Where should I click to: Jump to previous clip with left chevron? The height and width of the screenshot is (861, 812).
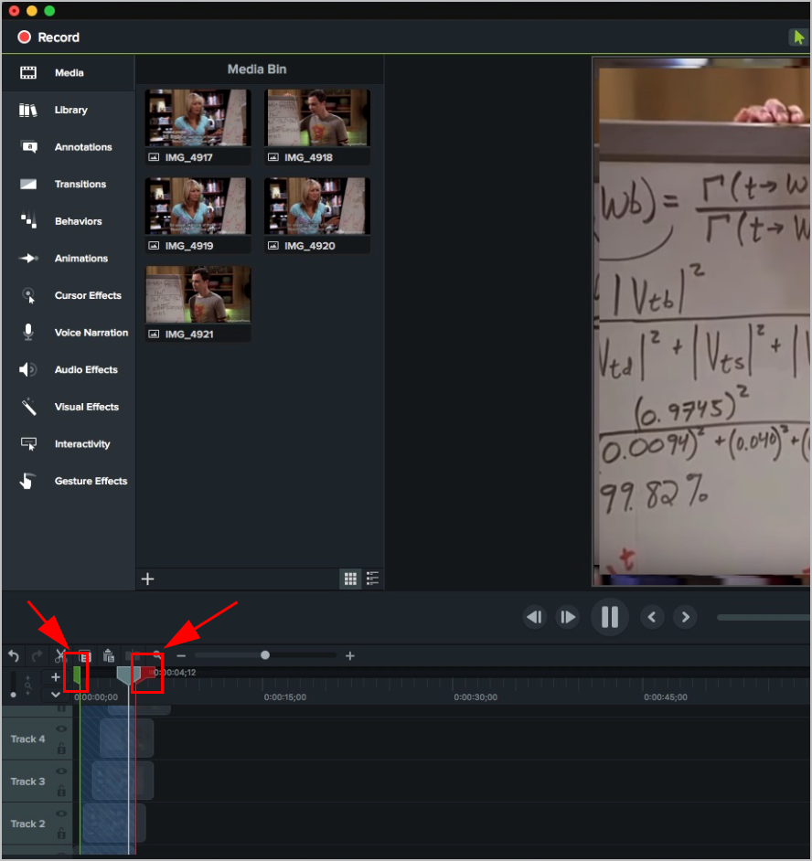click(652, 617)
